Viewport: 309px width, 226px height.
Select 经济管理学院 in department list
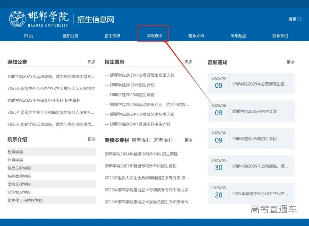(x=19, y=193)
